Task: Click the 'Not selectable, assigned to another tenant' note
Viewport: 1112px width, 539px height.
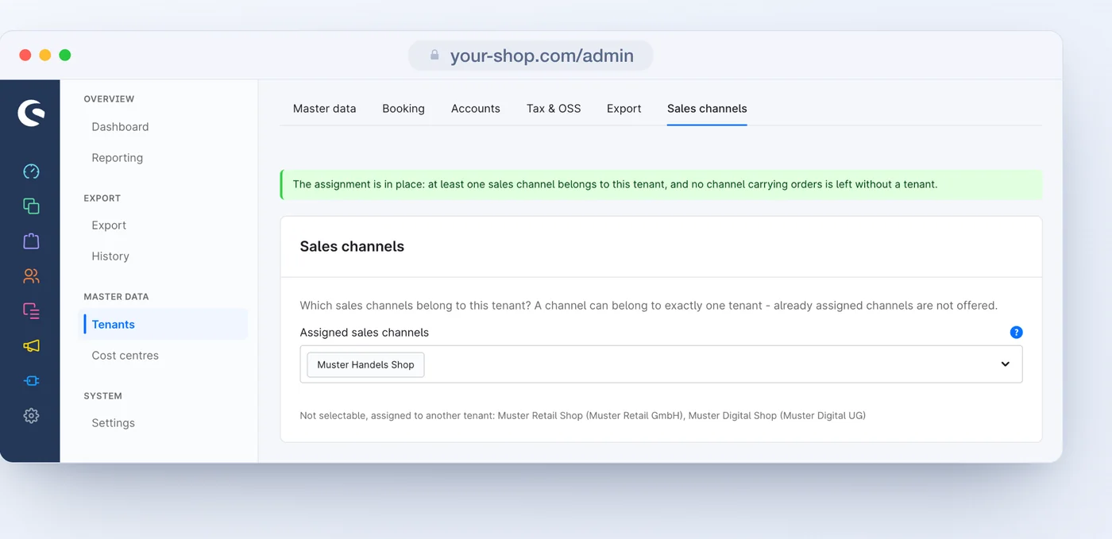Action: coord(583,415)
